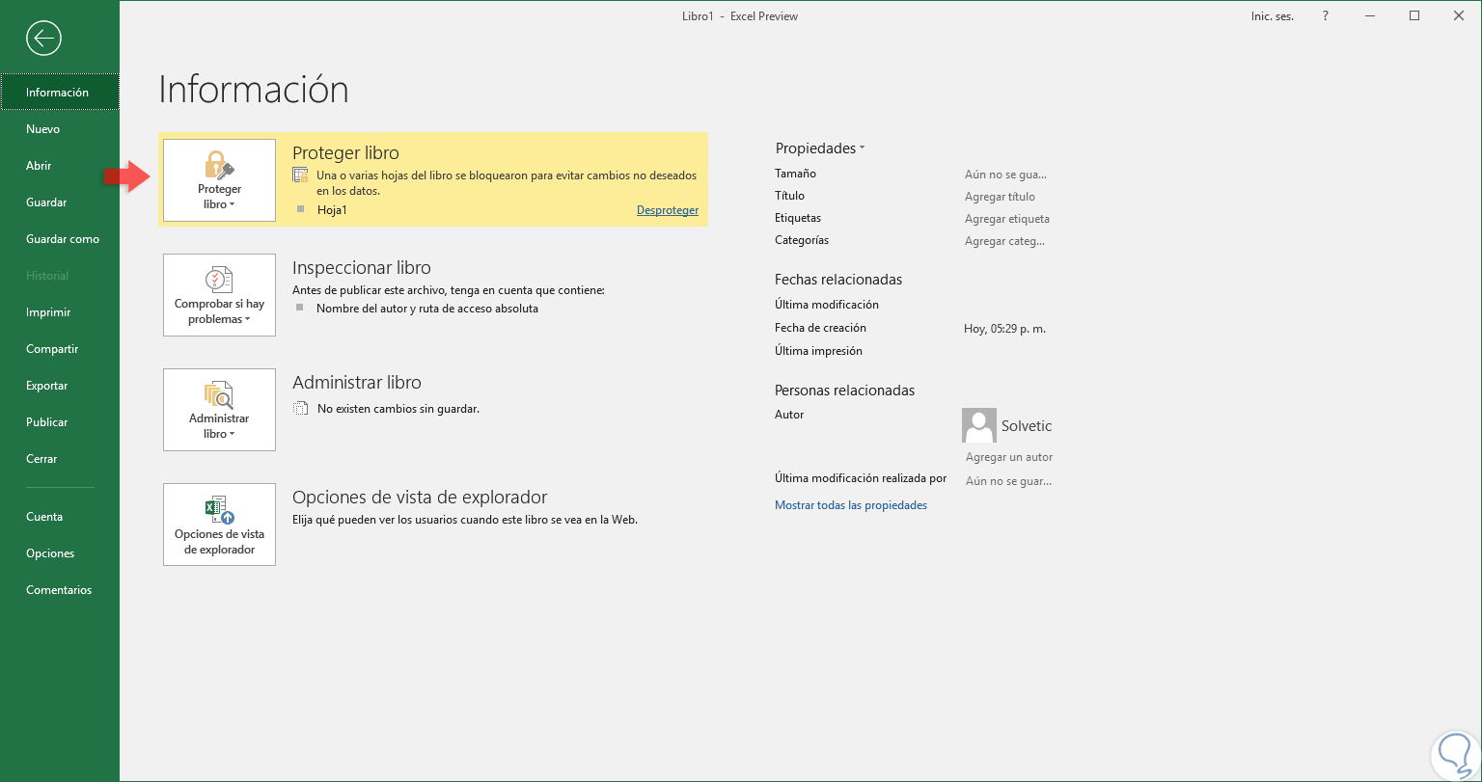Click the Opciones de vista de explorador heading

click(420, 498)
